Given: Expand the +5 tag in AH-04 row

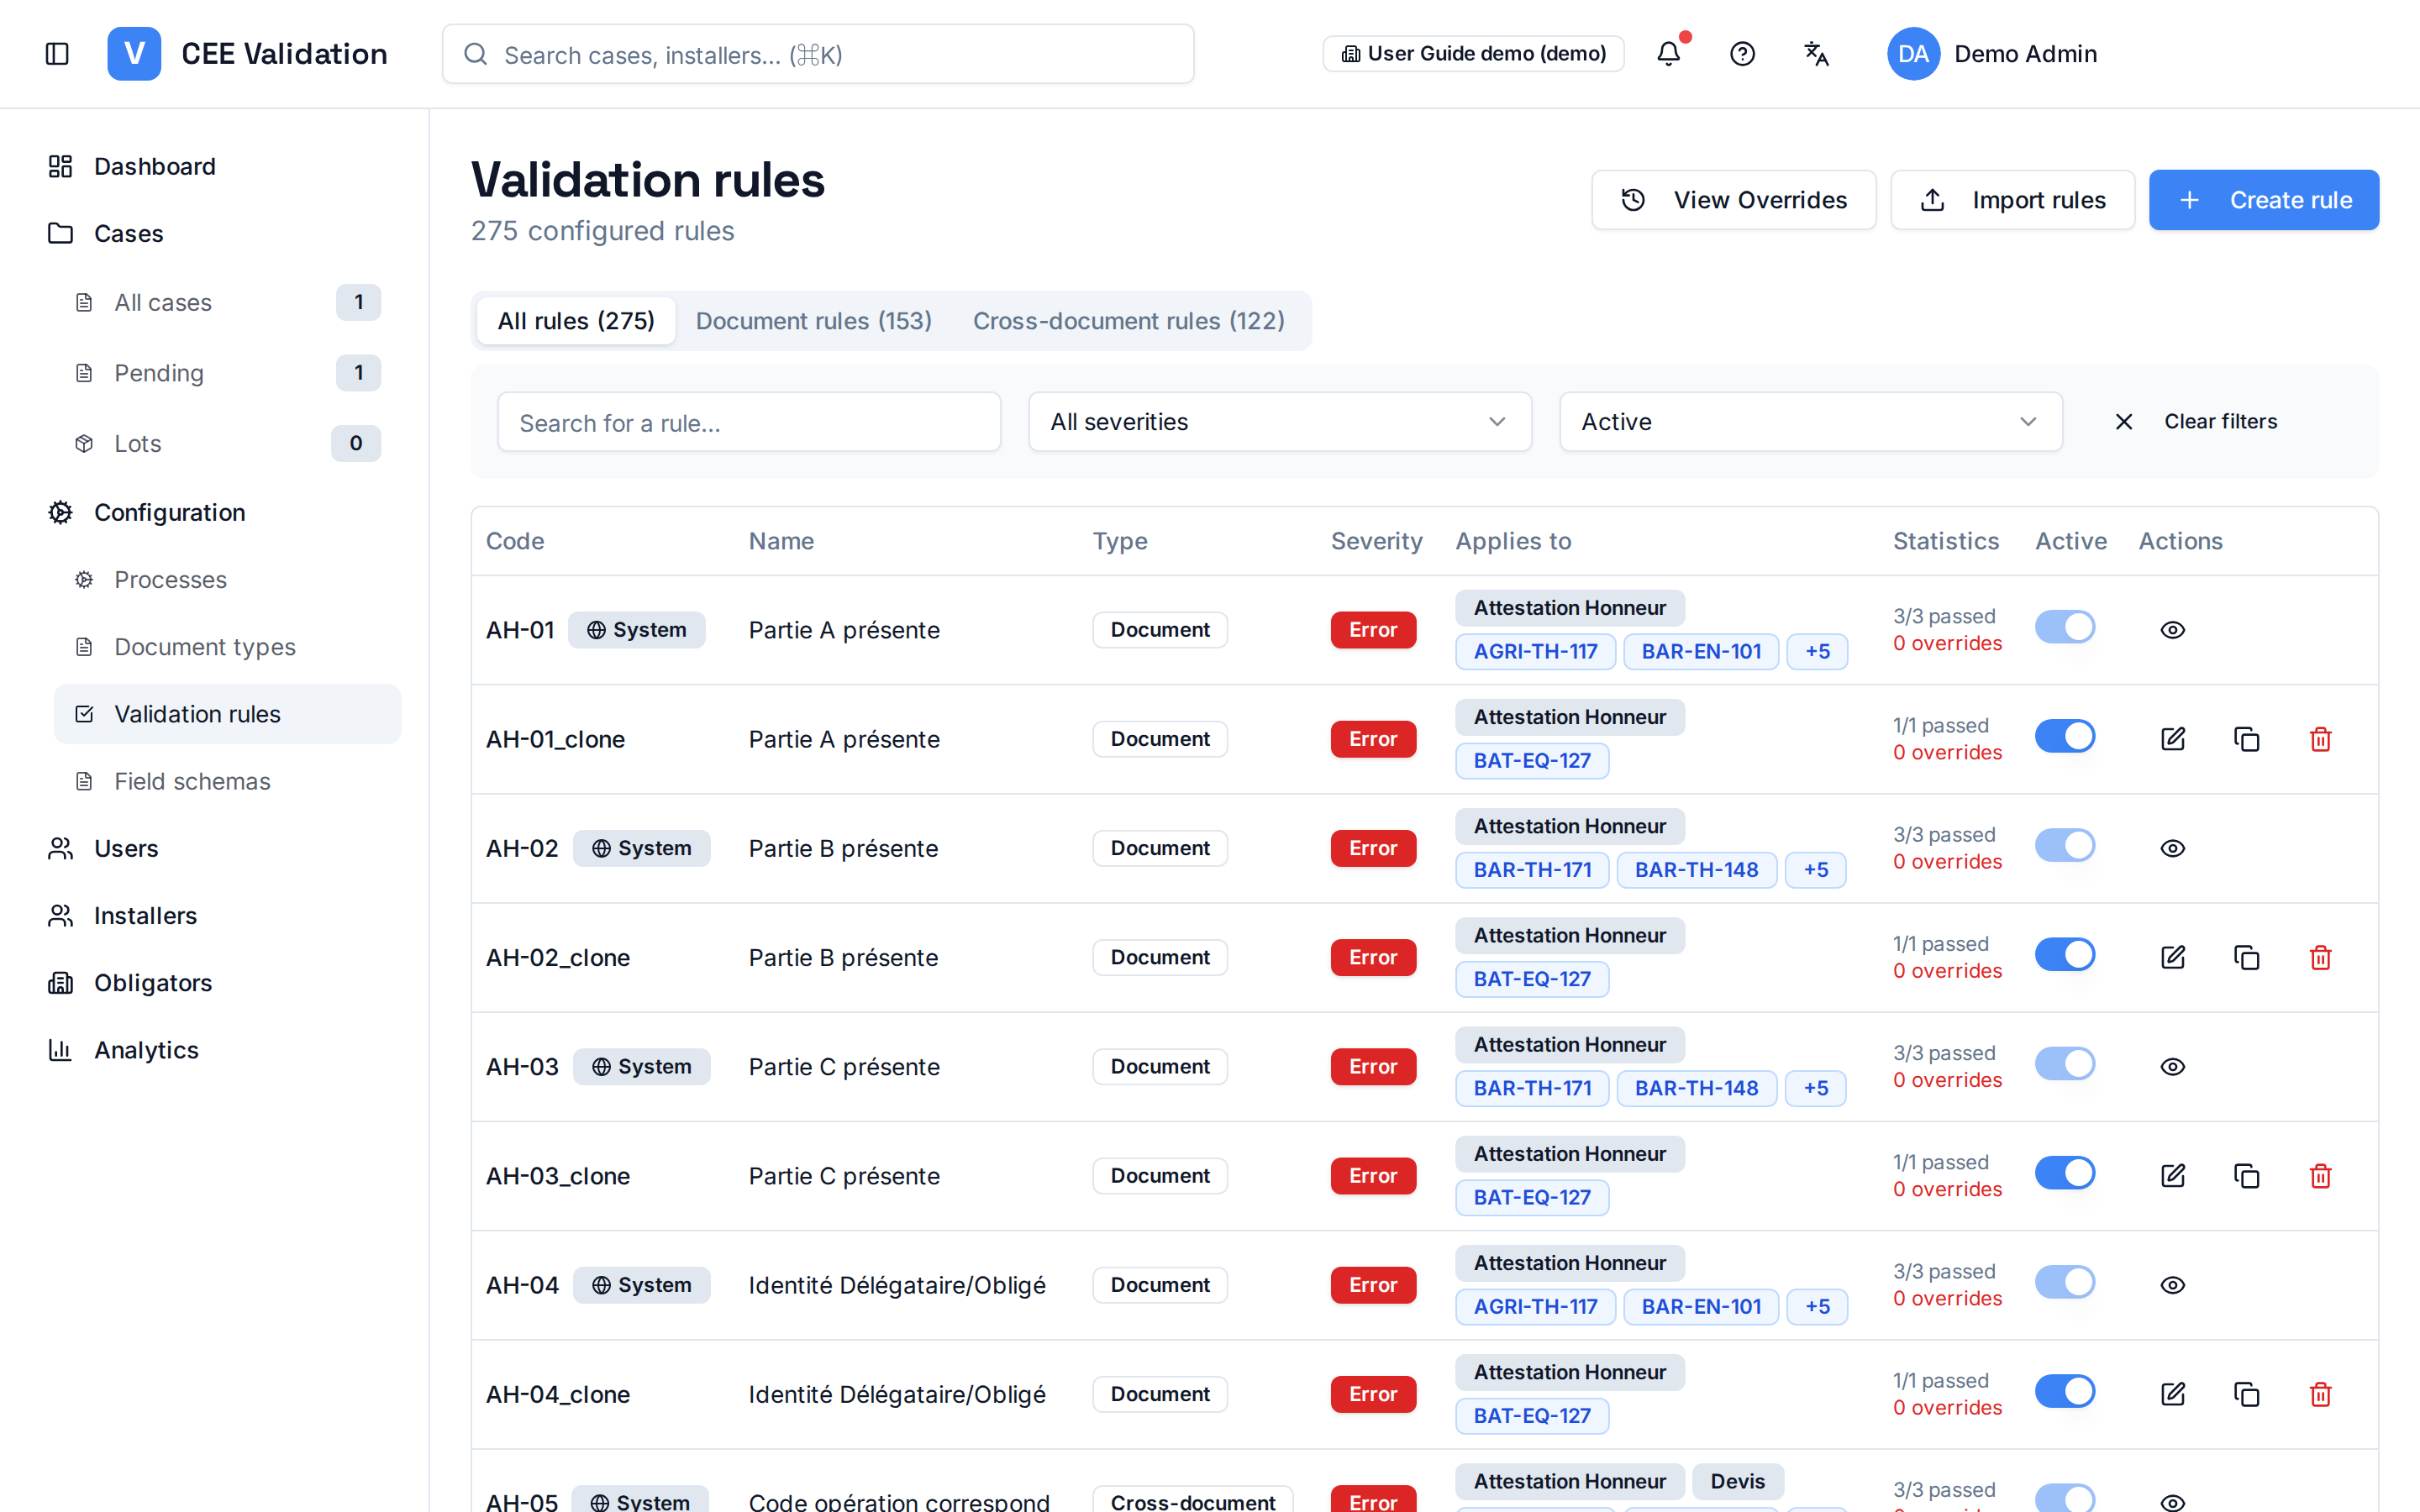Looking at the screenshot, I should 1817,1307.
